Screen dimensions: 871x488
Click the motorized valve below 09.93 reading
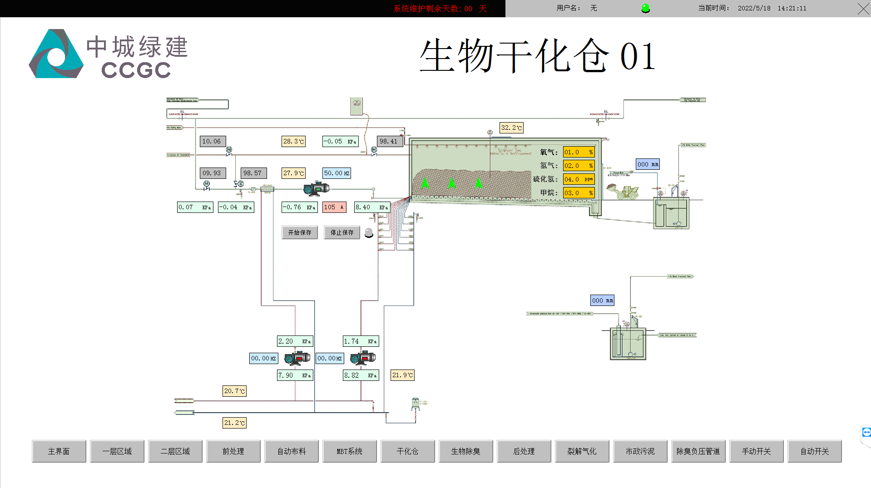coord(207,185)
